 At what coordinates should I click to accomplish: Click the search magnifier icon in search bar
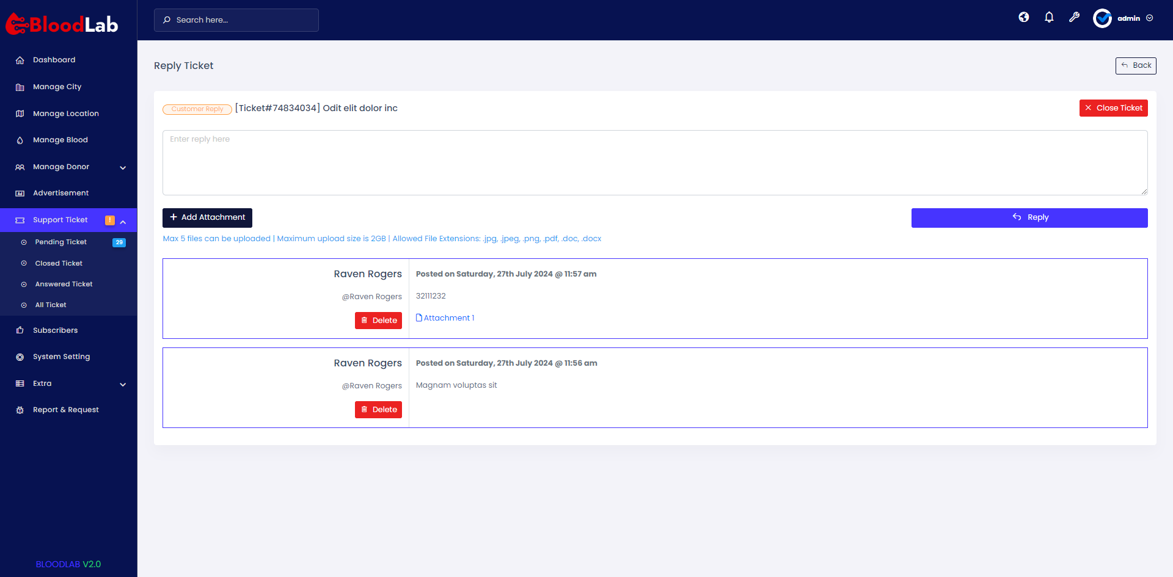166,20
